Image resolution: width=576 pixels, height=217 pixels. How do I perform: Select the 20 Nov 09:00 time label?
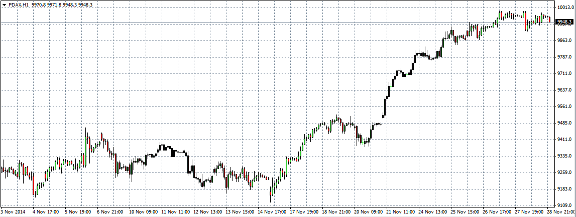(368, 212)
